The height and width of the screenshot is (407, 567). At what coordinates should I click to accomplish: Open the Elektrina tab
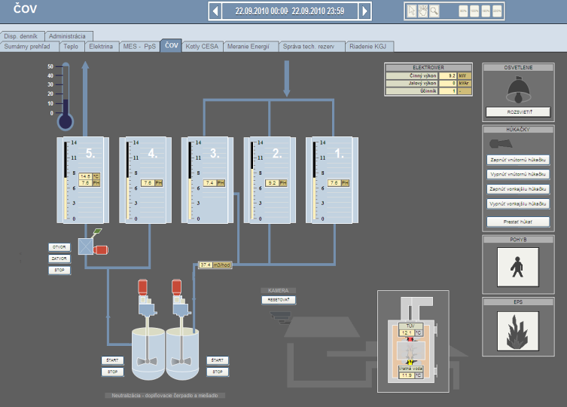tap(101, 46)
